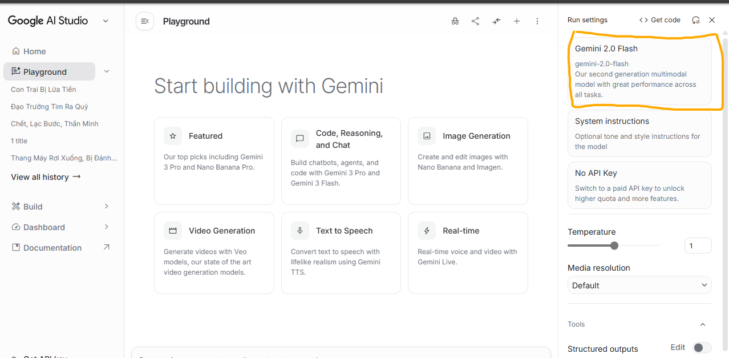
Task: Open the three-dot more options menu
Action: click(x=537, y=21)
